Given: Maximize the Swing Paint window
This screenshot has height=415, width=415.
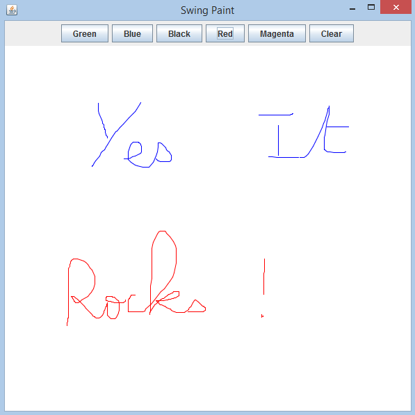Looking at the screenshot, I should (x=371, y=8).
